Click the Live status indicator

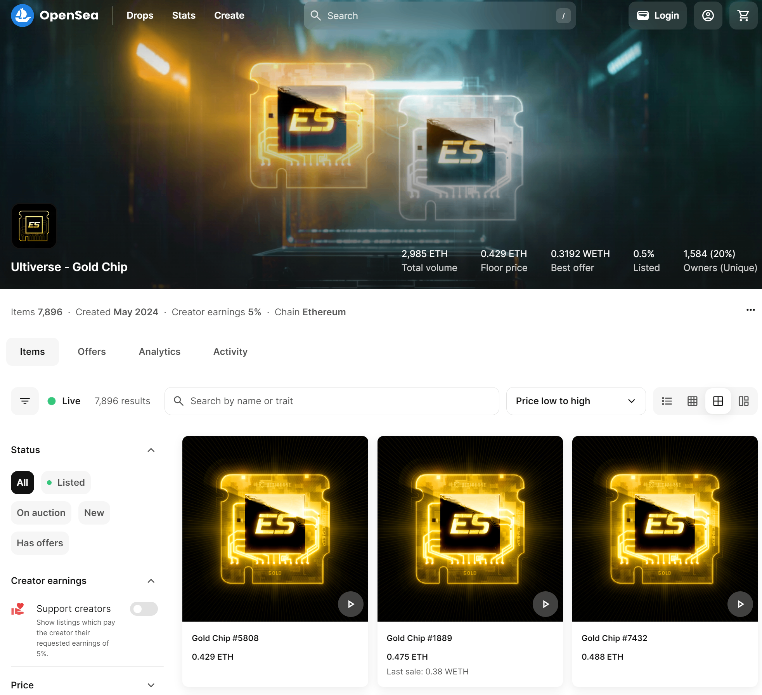coord(64,401)
